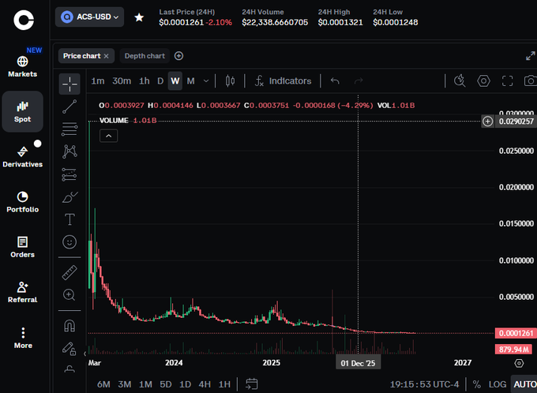Set the 30m interval
537x393 pixels.
pos(122,81)
